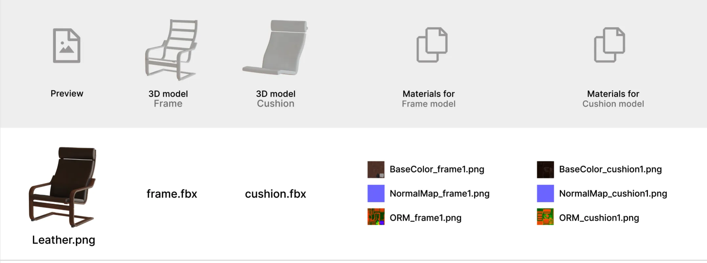Viewport: 707px width, 263px height.
Task: Click the 3D model Cushion heading label
Action: [276, 98]
